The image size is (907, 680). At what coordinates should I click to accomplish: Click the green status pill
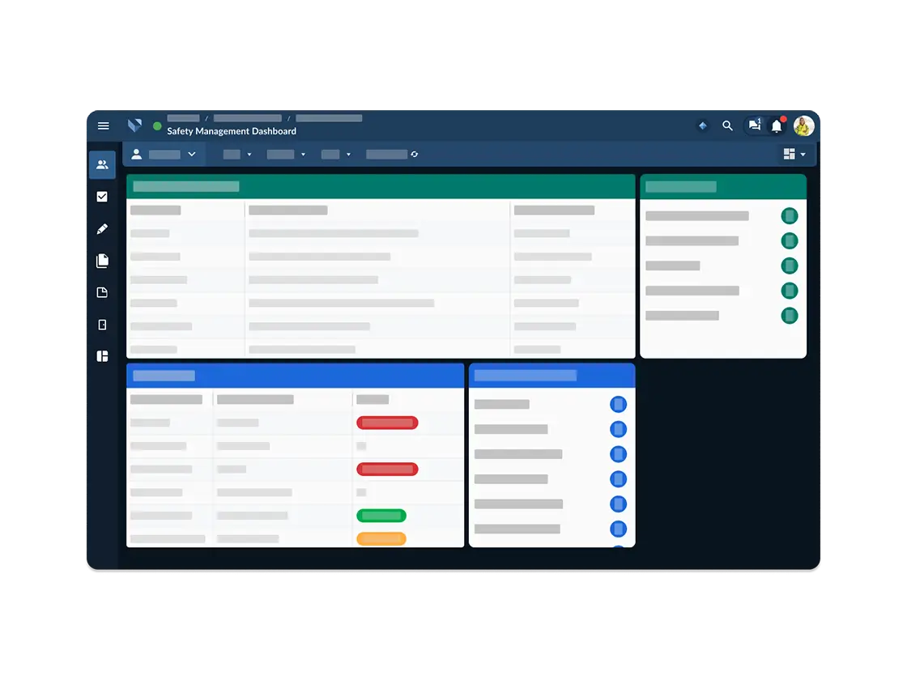pos(381,515)
